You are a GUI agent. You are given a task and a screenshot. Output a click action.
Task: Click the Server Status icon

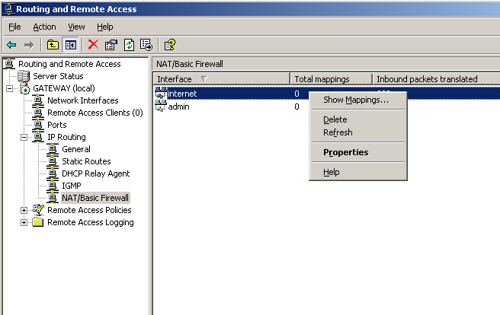24,76
